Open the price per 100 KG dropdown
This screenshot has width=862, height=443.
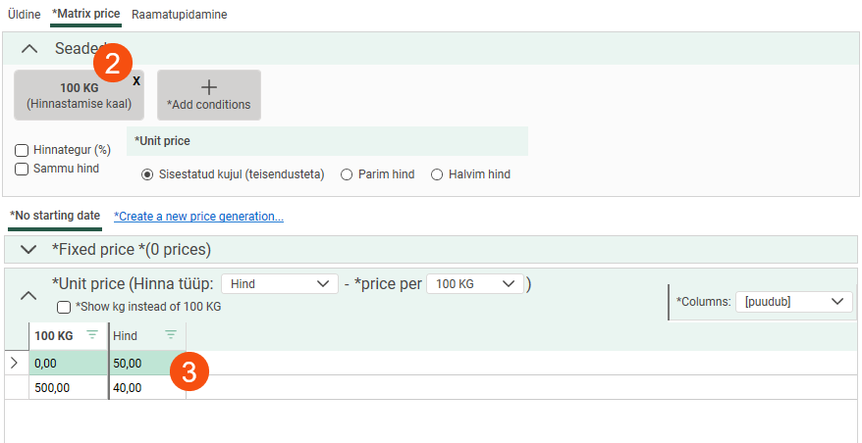[x=475, y=283]
